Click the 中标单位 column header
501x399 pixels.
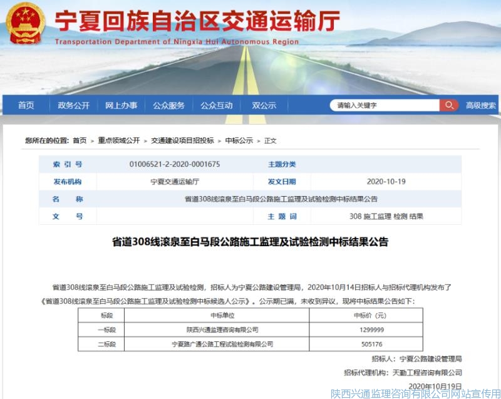tap(222, 315)
